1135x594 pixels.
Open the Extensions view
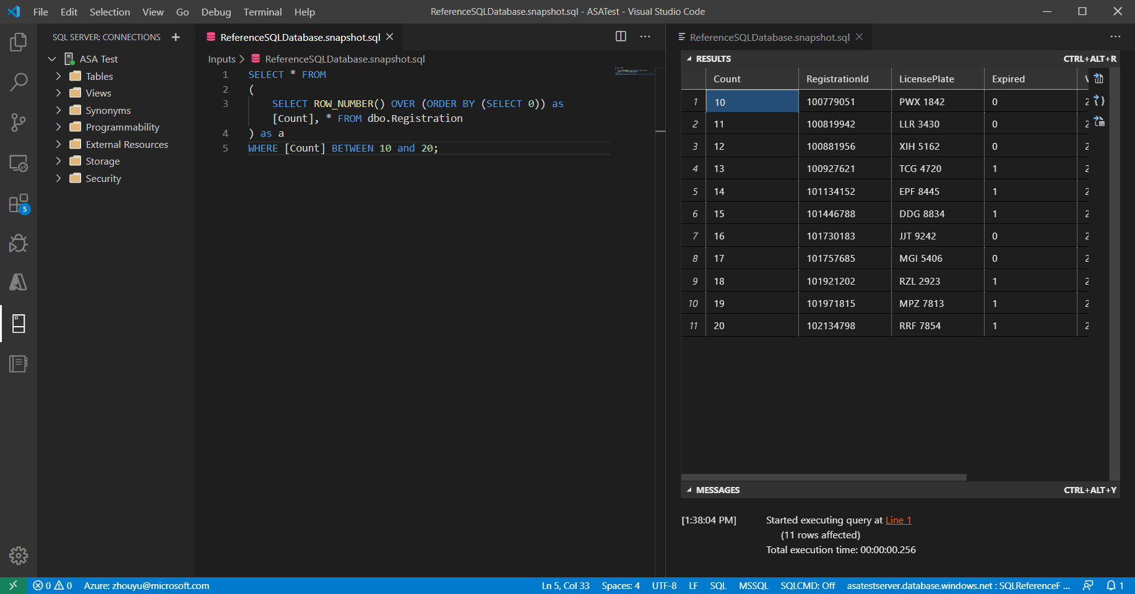19,203
